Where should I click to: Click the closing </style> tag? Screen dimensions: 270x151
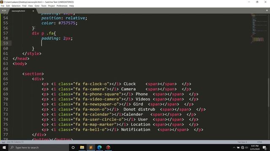[32, 54]
